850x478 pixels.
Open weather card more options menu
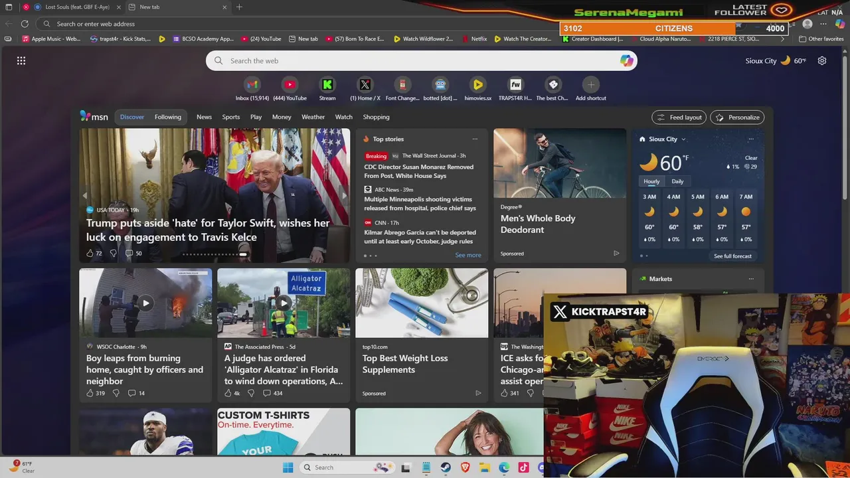pos(751,139)
